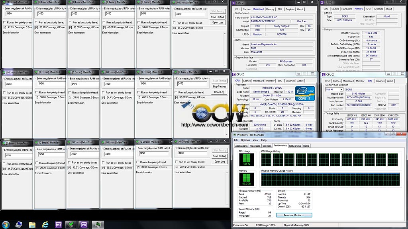The height and width of the screenshot is (229, 408).
Task: Enable low priority thread in 40.0% coverage window
Action: (x=104, y=23)
